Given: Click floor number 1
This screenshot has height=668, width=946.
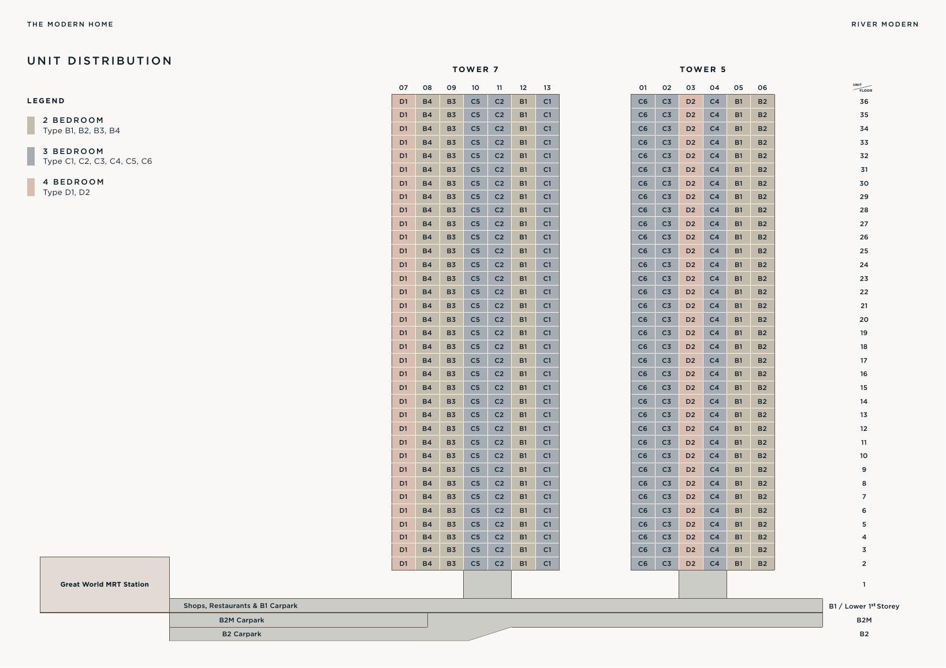Looking at the screenshot, I should (x=864, y=584).
